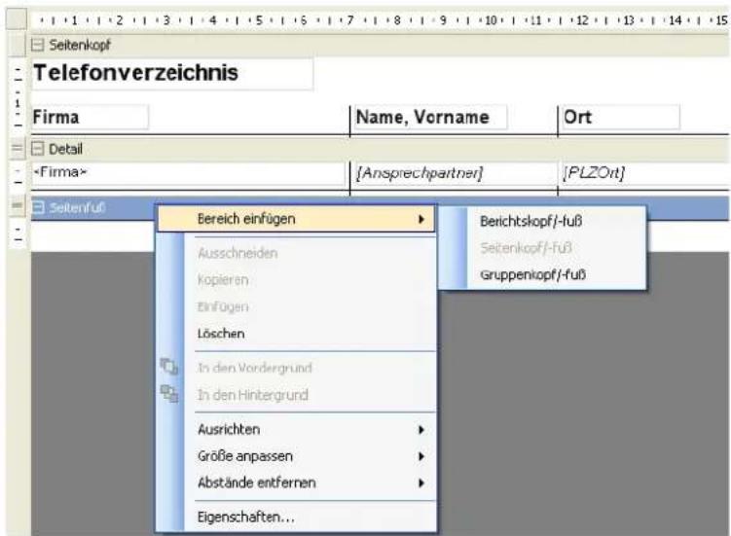Open the Bereich einfügen submenu
This screenshot has width=731, height=536.
coord(297,219)
